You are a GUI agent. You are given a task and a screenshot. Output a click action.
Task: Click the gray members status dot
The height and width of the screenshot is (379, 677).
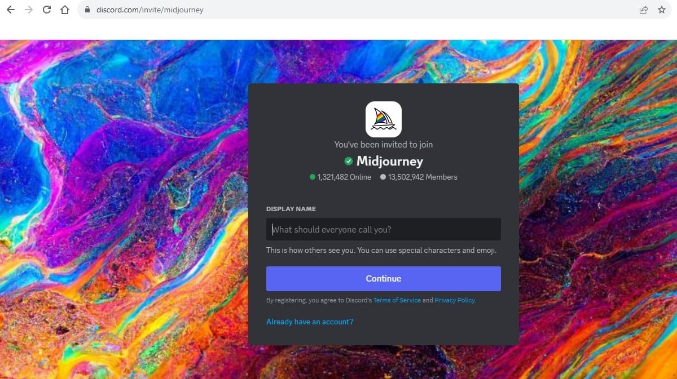(383, 177)
